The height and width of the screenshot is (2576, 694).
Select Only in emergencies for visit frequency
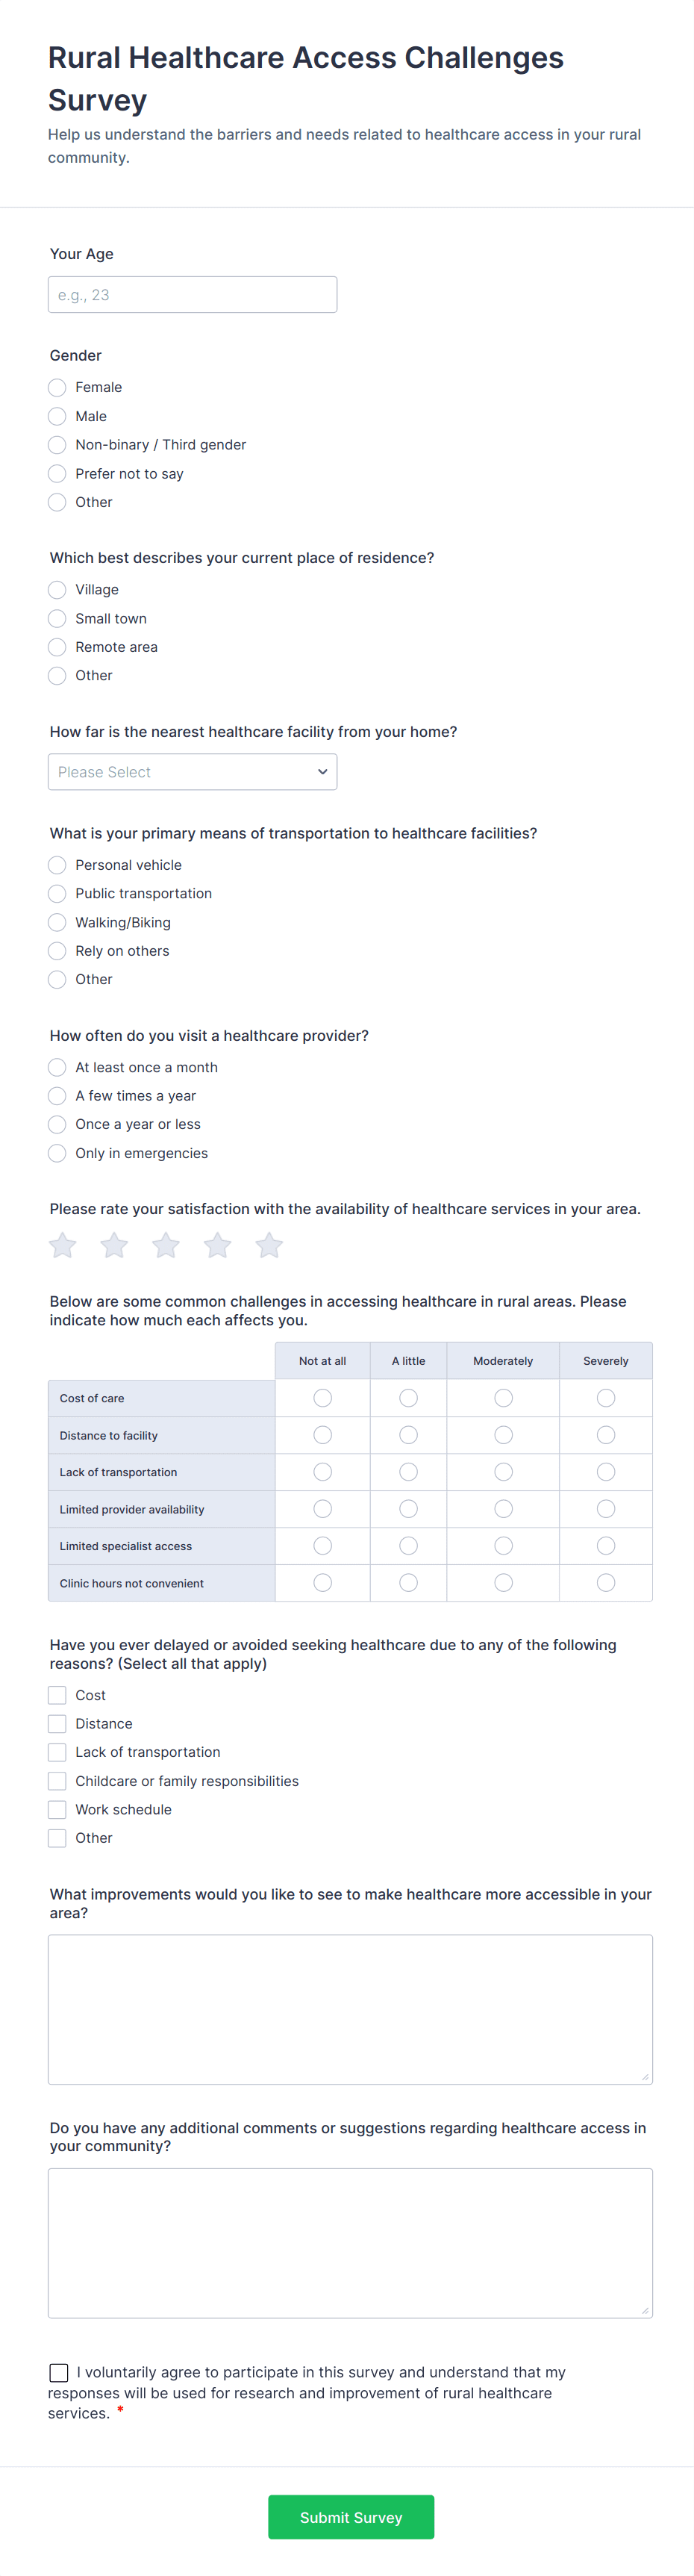(x=57, y=1153)
